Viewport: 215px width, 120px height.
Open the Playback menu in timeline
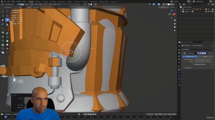(x=9, y=114)
